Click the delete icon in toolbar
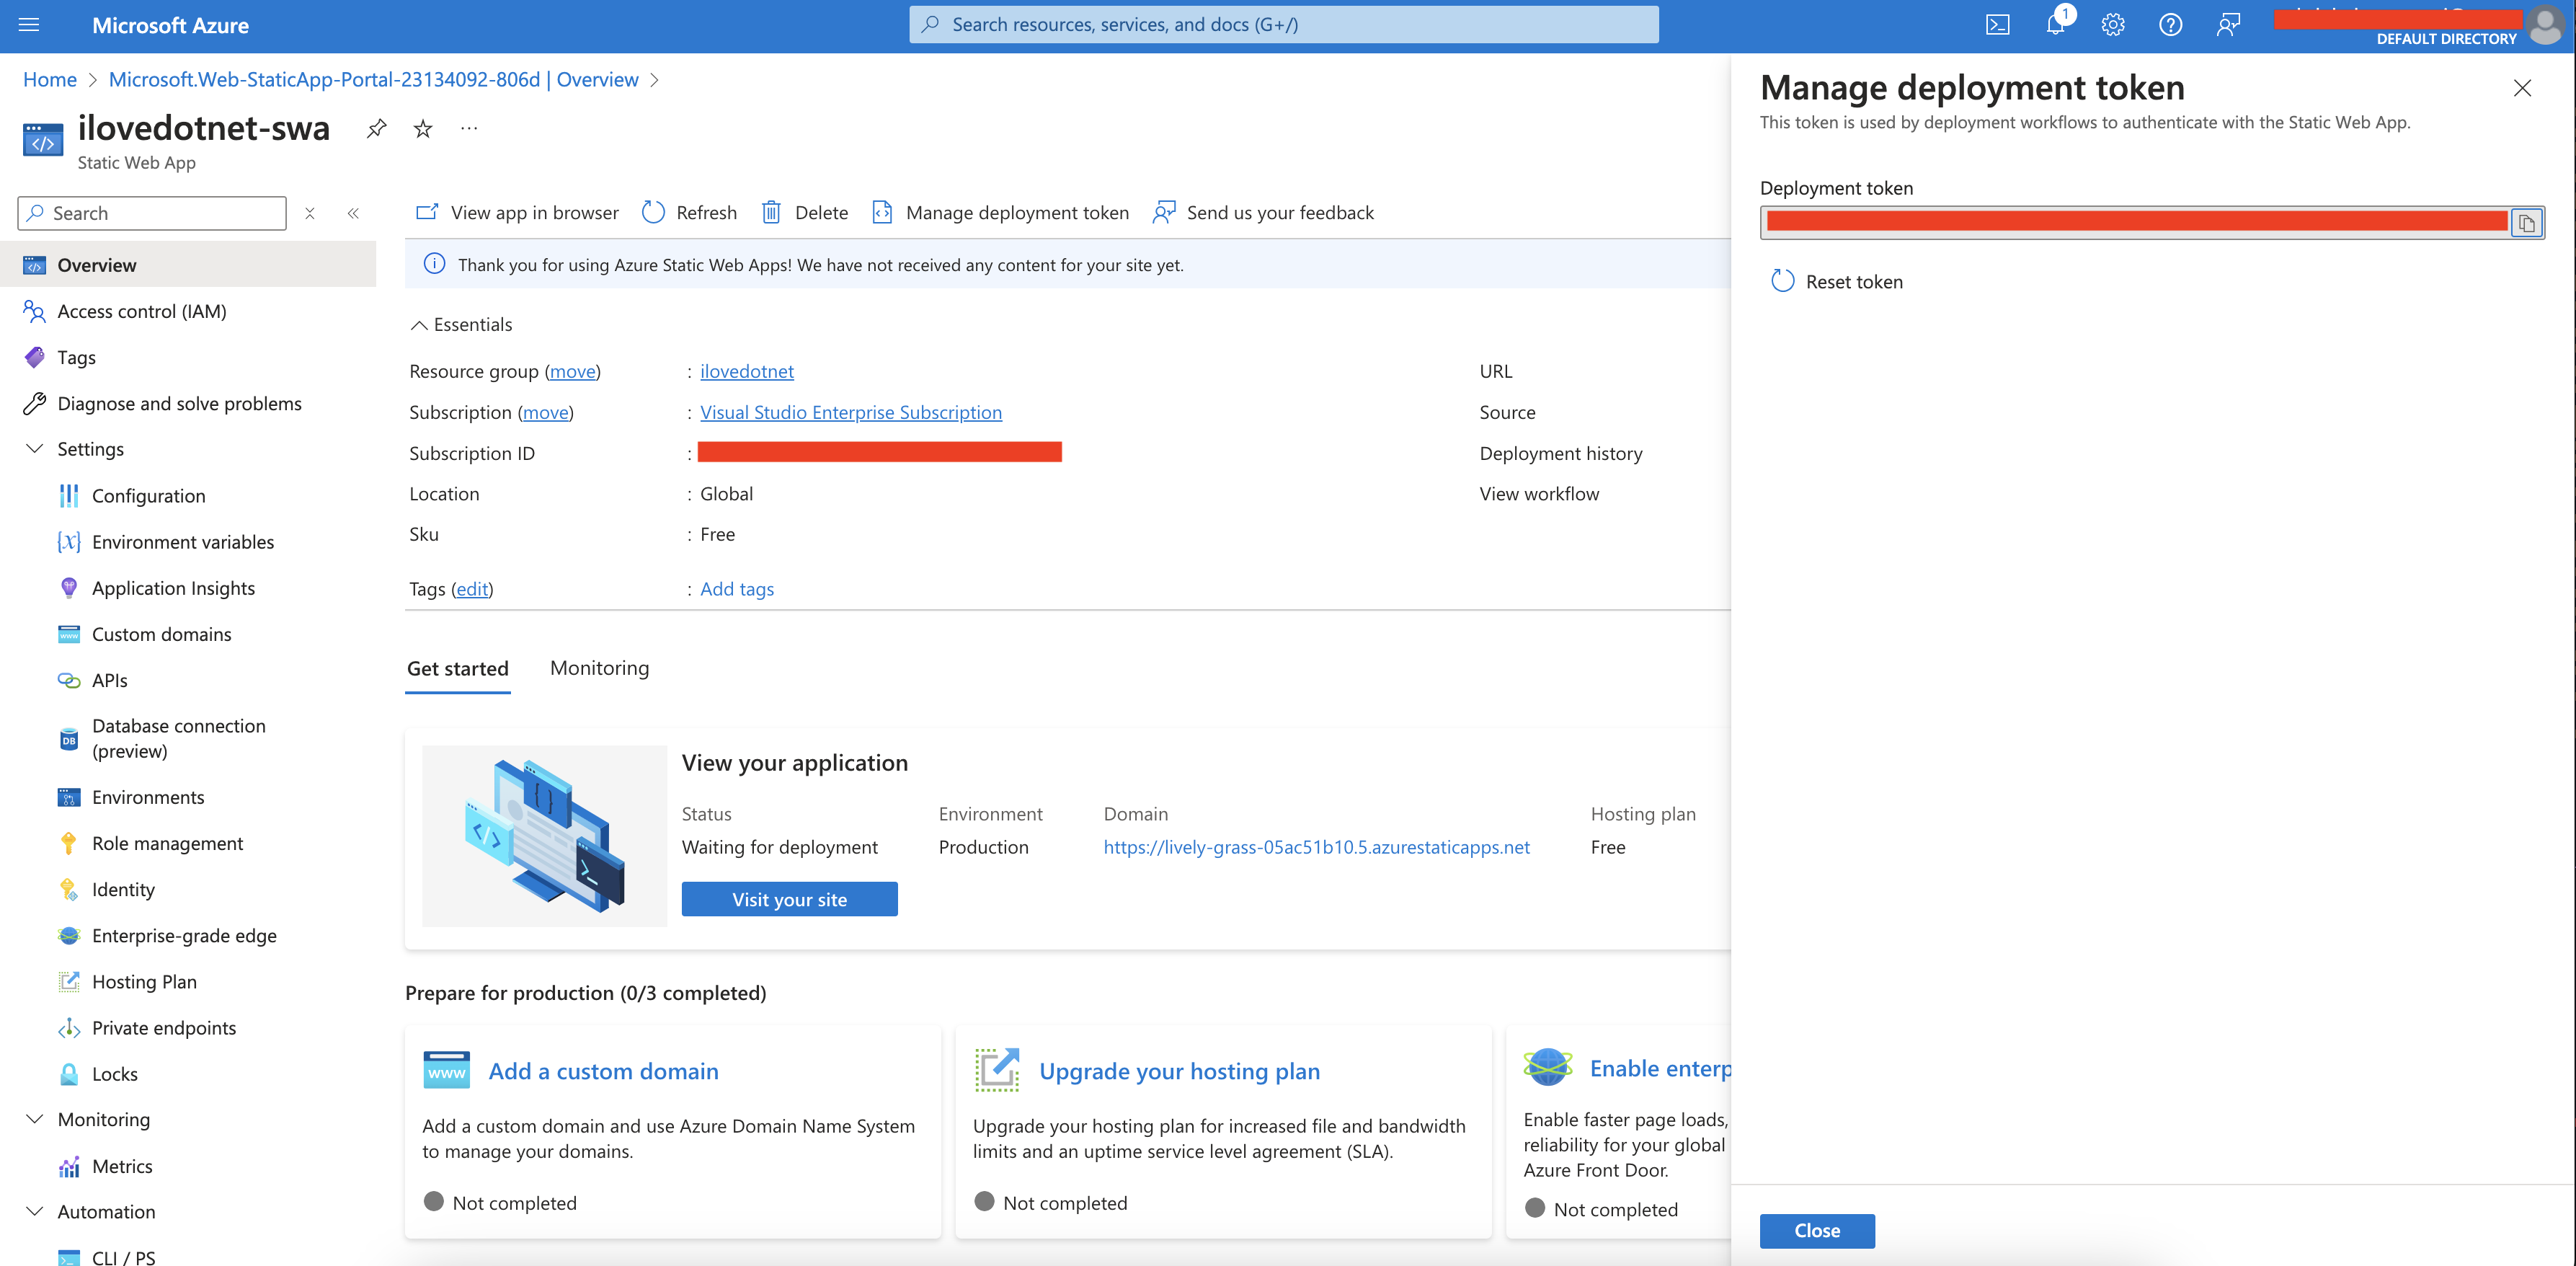Image resolution: width=2576 pixels, height=1266 pixels. pyautogui.click(x=772, y=211)
